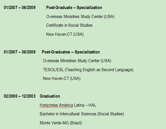Click the 'TESOL/ESL' text
This screenshot has width=166, height=129.
(x=53, y=70)
